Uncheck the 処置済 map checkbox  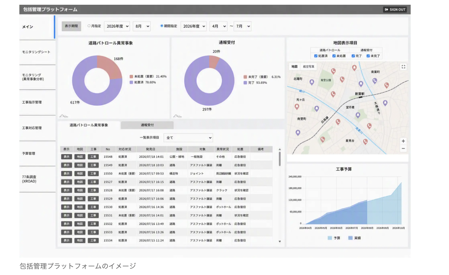[x=316, y=56]
